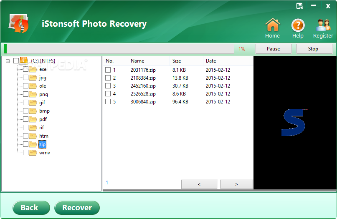Collapse the (C:) [NTFS] tree node
The image size is (337, 219).
[x=8, y=61]
